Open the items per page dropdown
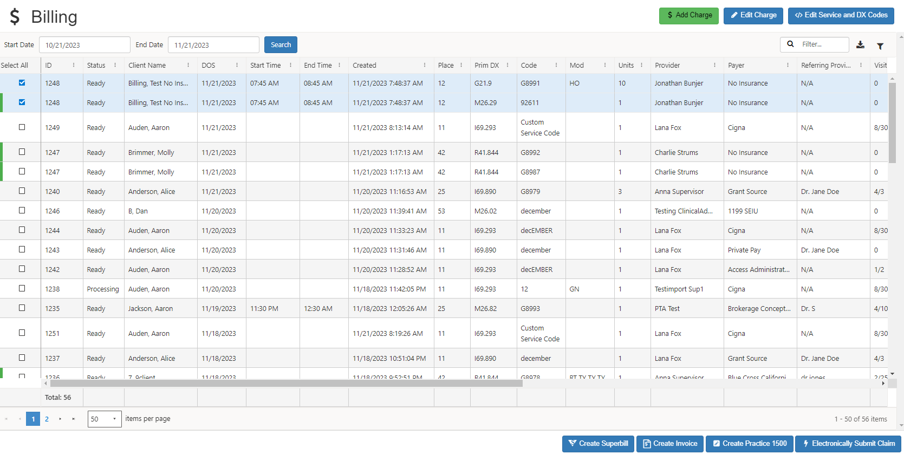Image resolution: width=904 pixels, height=454 pixels. tap(105, 419)
